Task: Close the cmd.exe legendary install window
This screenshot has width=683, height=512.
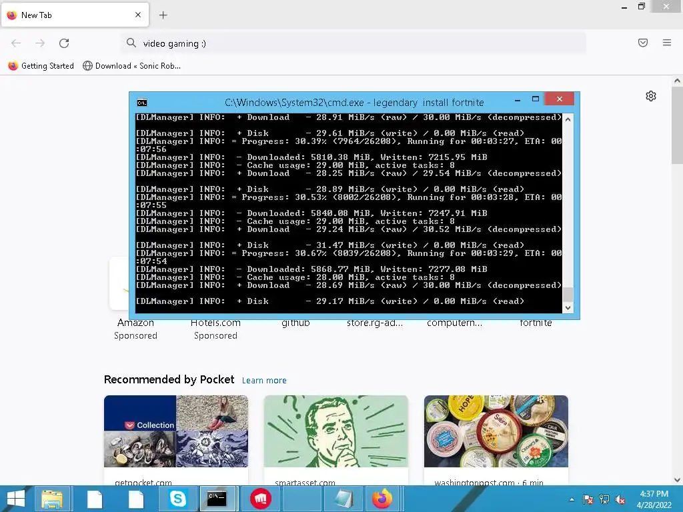Action: click(x=560, y=99)
